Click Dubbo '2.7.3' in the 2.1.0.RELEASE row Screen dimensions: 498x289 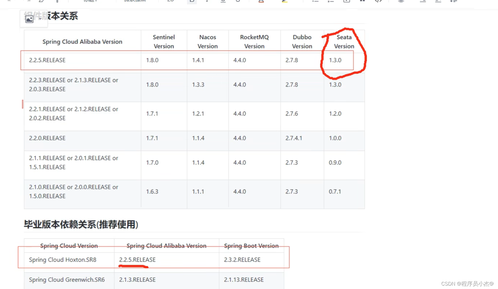click(292, 192)
